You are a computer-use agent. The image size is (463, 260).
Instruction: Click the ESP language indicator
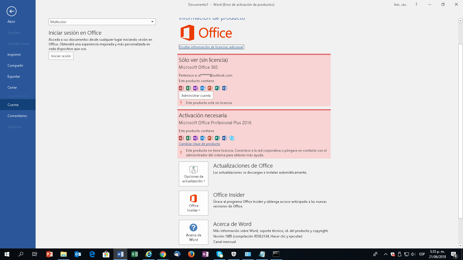pos(422,254)
